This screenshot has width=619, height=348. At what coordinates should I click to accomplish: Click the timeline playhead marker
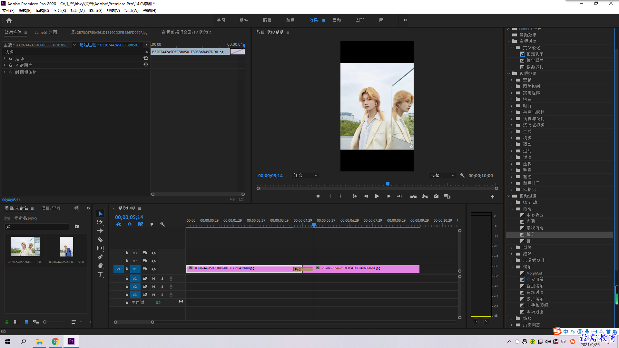pos(314,225)
